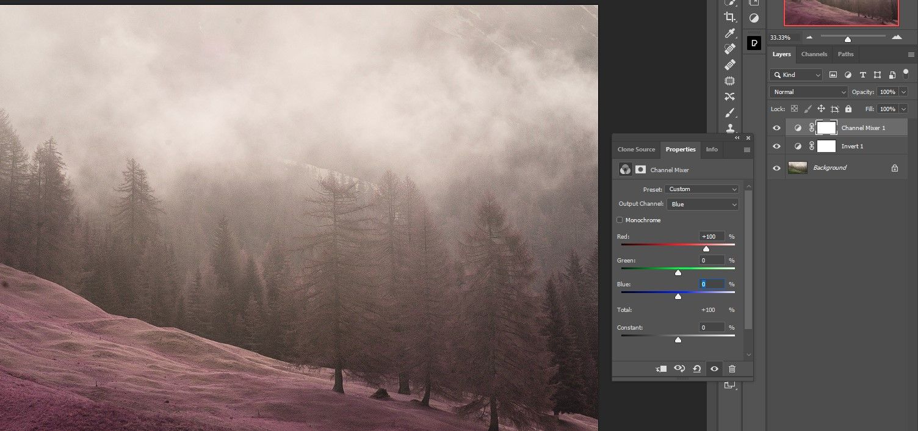Viewport: 918px width, 431px height.
Task: Open the Kind layer filter dropdown
Action: [x=797, y=74]
